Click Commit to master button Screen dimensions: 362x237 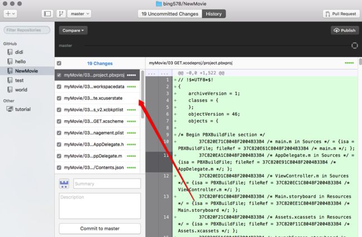coord(100,229)
